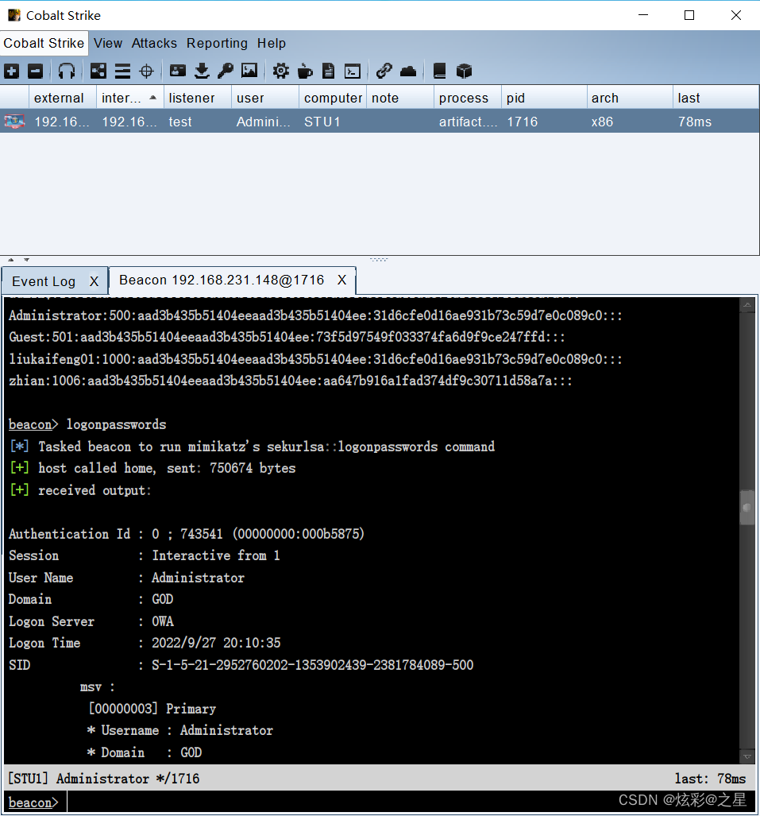Click the SID value ending in -500
Screen dimensions: 760x816
[313, 664]
